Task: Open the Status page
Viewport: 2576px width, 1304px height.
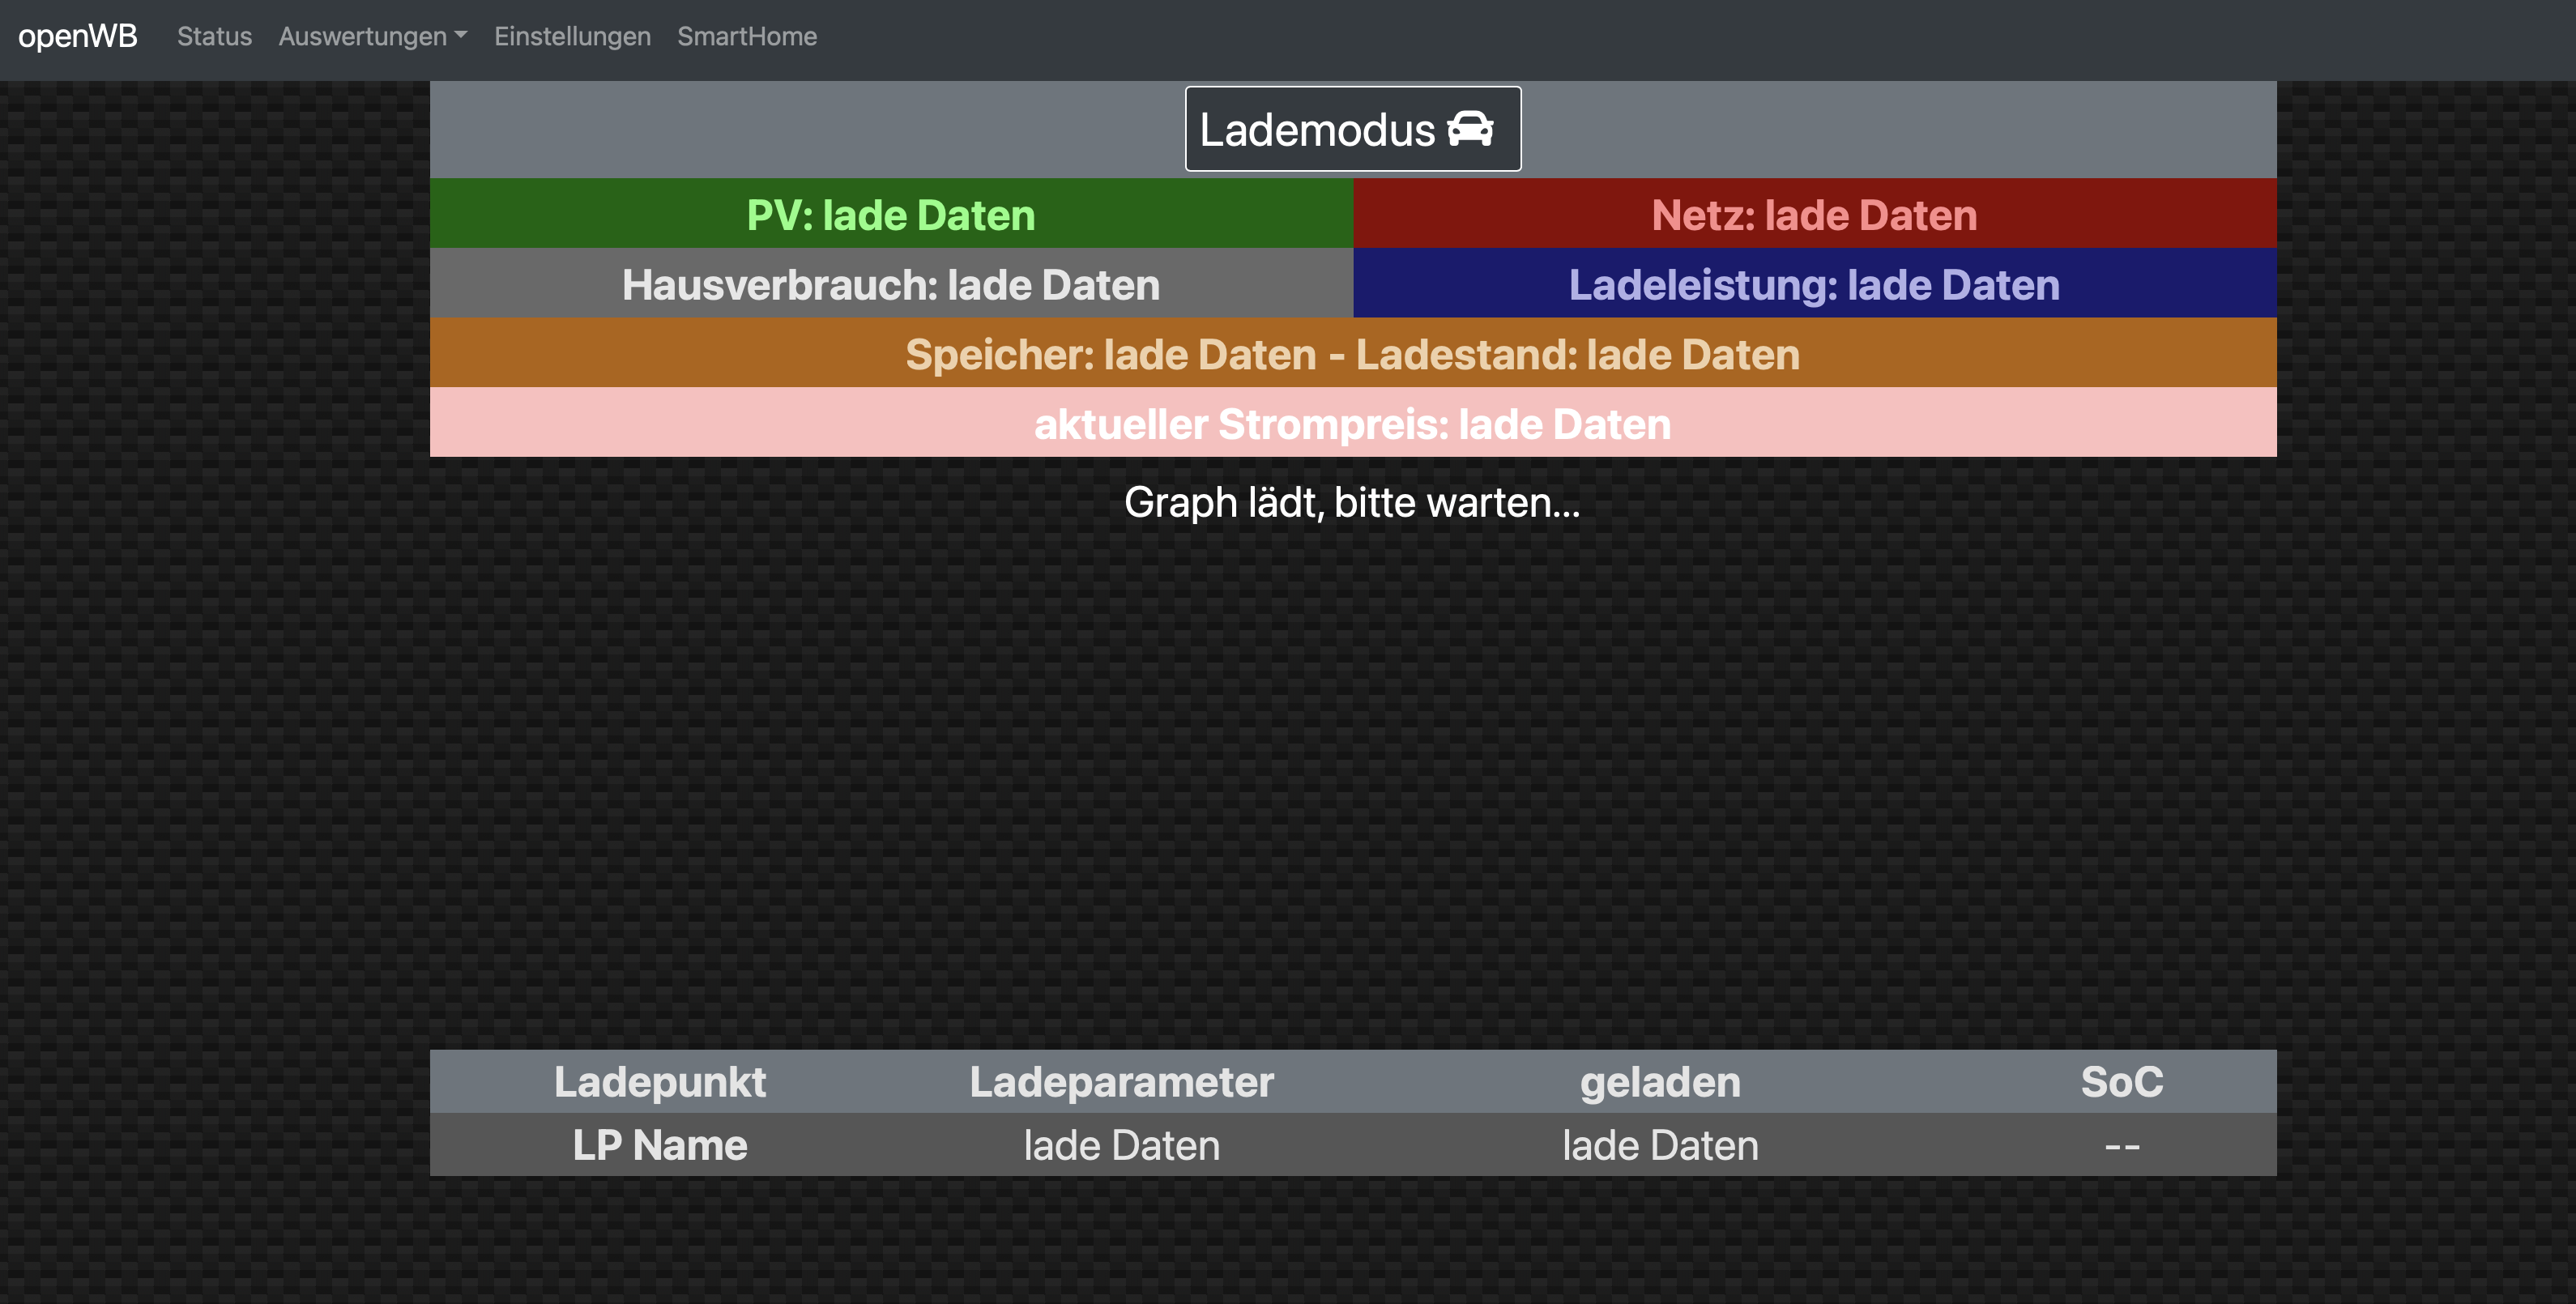Action: coord(214,36)
